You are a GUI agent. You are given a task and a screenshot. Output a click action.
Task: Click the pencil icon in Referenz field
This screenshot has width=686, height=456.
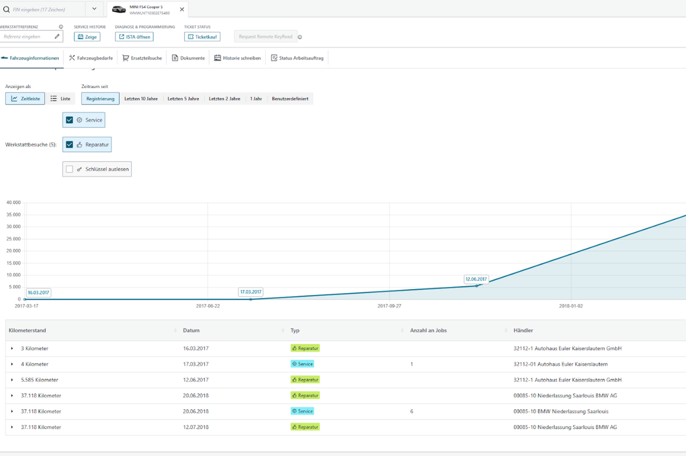click(x=57, y=37)
